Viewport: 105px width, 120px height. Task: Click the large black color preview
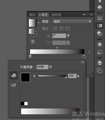[x=25, y=77]
